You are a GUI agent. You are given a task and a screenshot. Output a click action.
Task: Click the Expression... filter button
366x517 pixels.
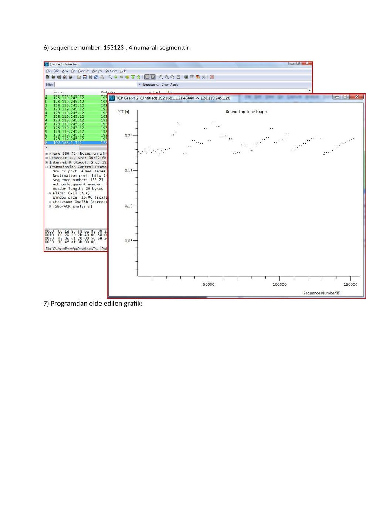[151, 85]
